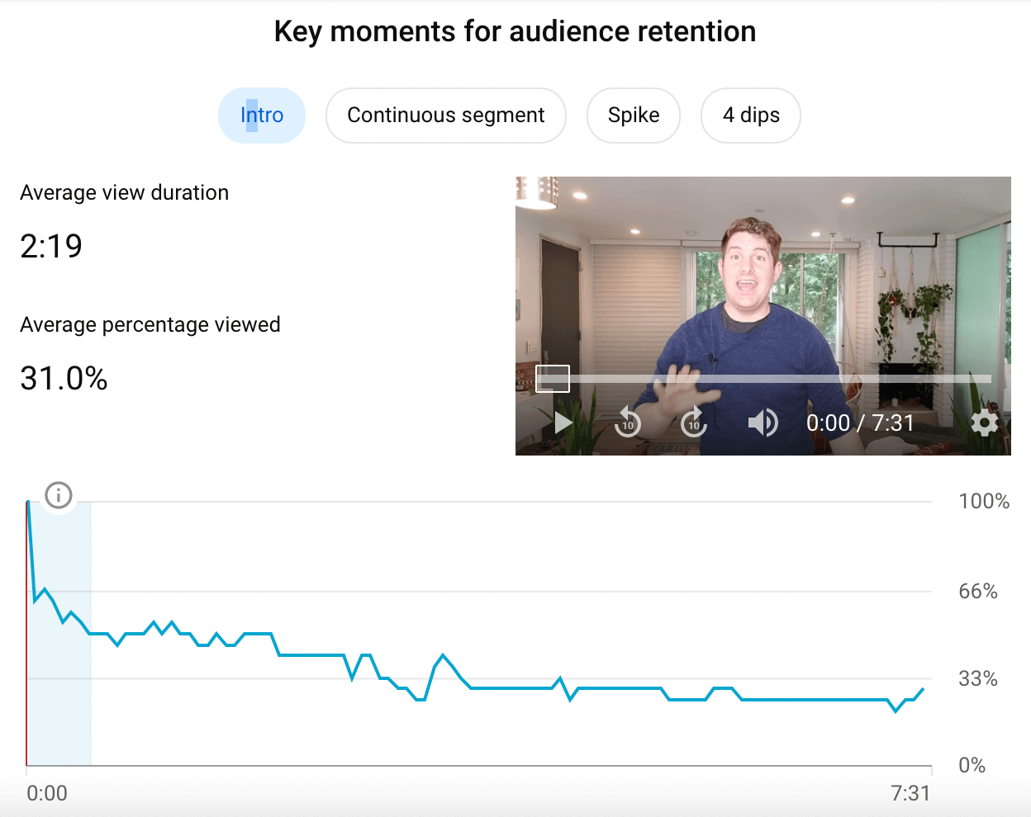
Task: Click the progress bar's square scrubber handle
Action: (553, 379)
